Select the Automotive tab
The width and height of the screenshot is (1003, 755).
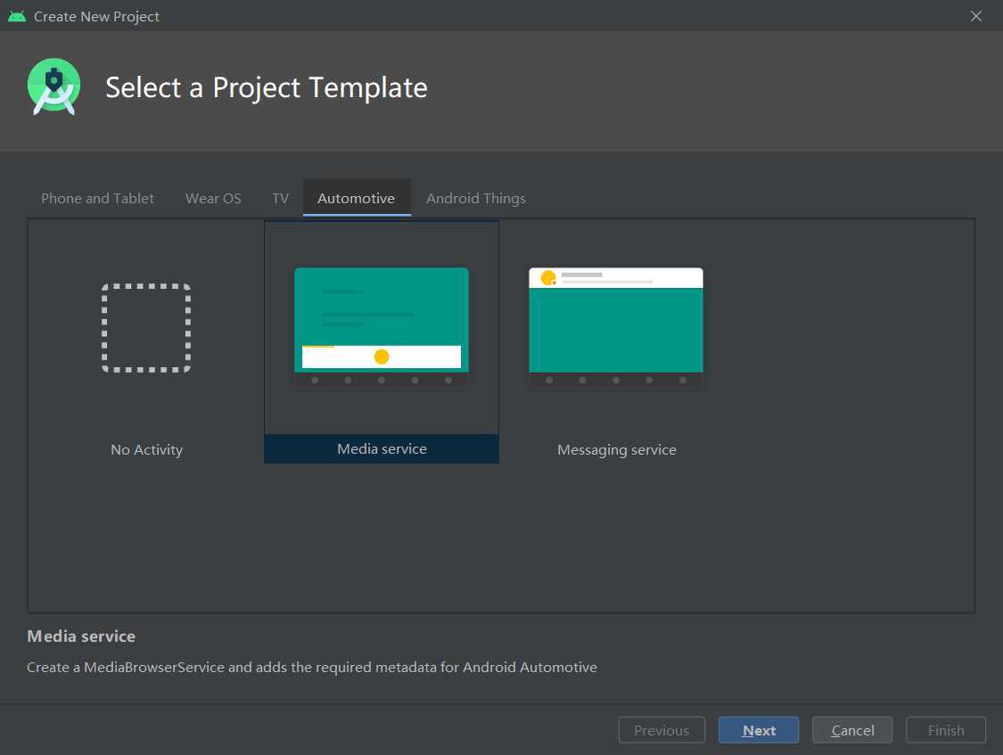coord(357,198)
